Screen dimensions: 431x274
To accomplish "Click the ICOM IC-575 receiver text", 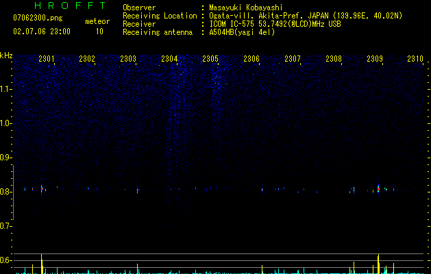I will tap(275, 24).
